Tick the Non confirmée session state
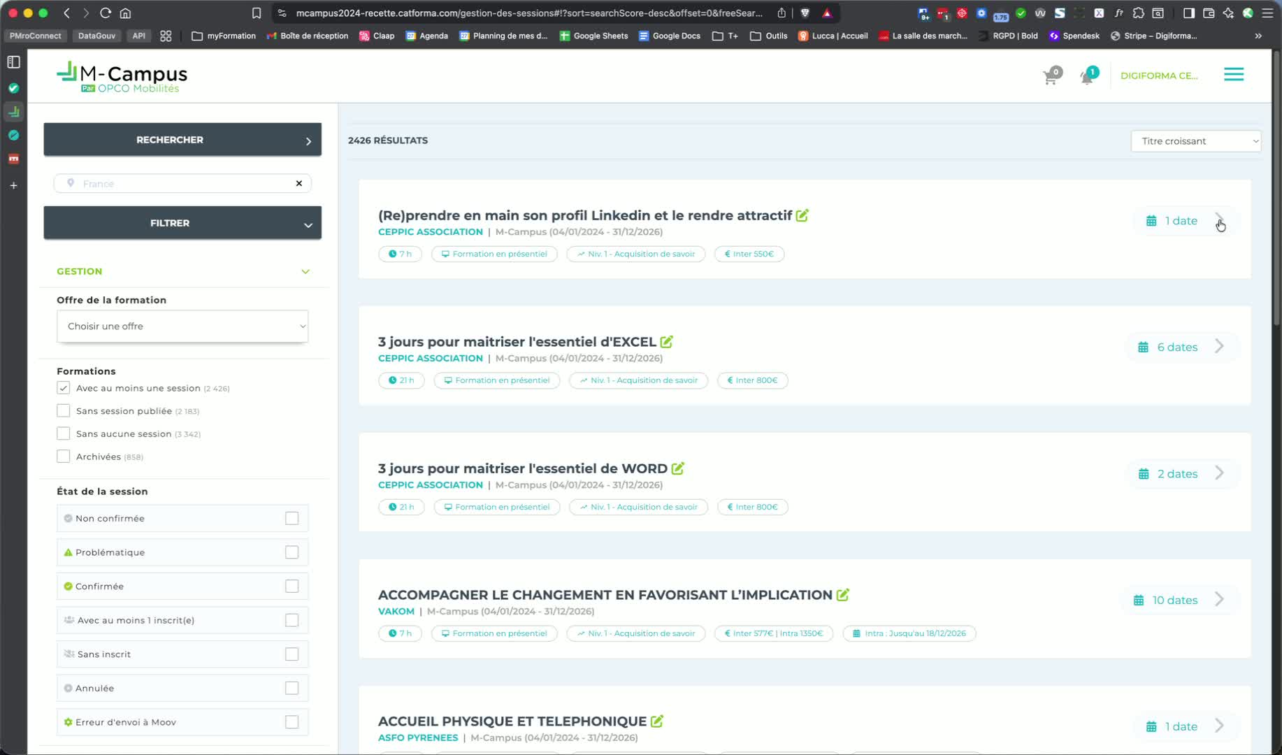Viewport: 1282px width, 755px height. point(292,518)
